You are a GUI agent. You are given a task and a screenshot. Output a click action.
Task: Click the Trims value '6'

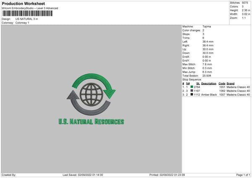pyautogui.click(x=203, y=38)
